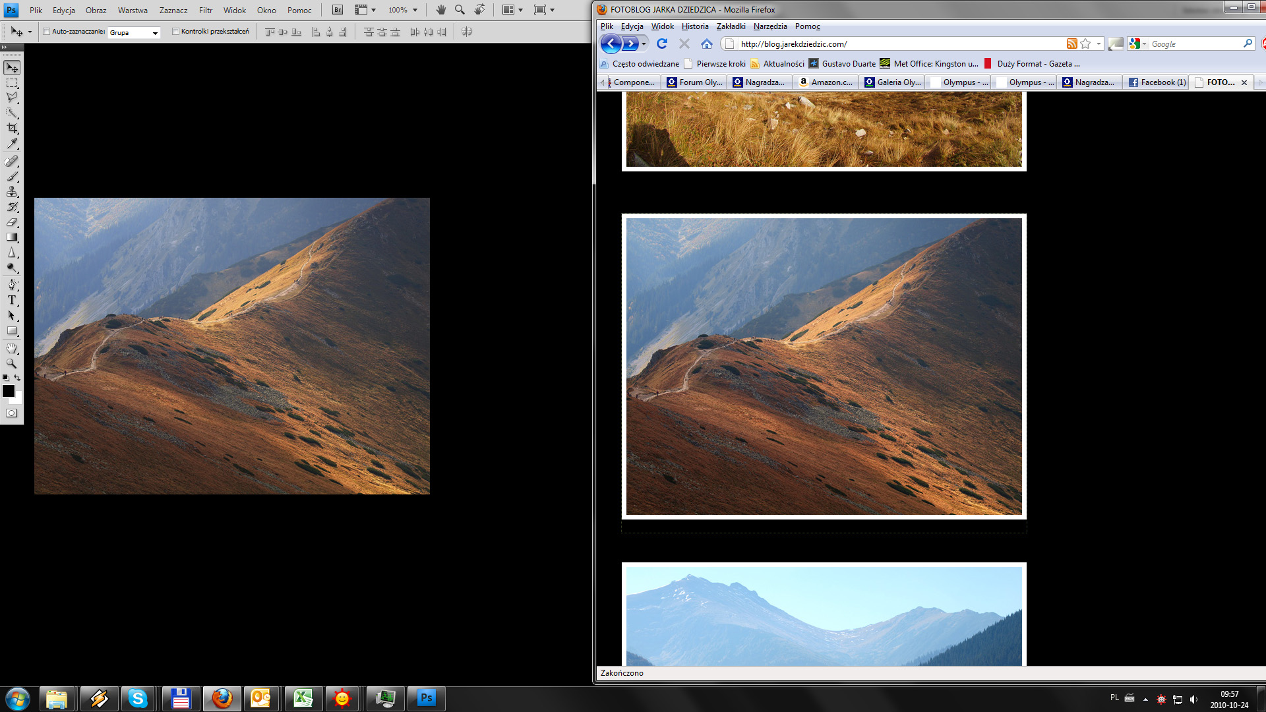
Task: Switch to Facebook (1) tab
Action: 1157,82
